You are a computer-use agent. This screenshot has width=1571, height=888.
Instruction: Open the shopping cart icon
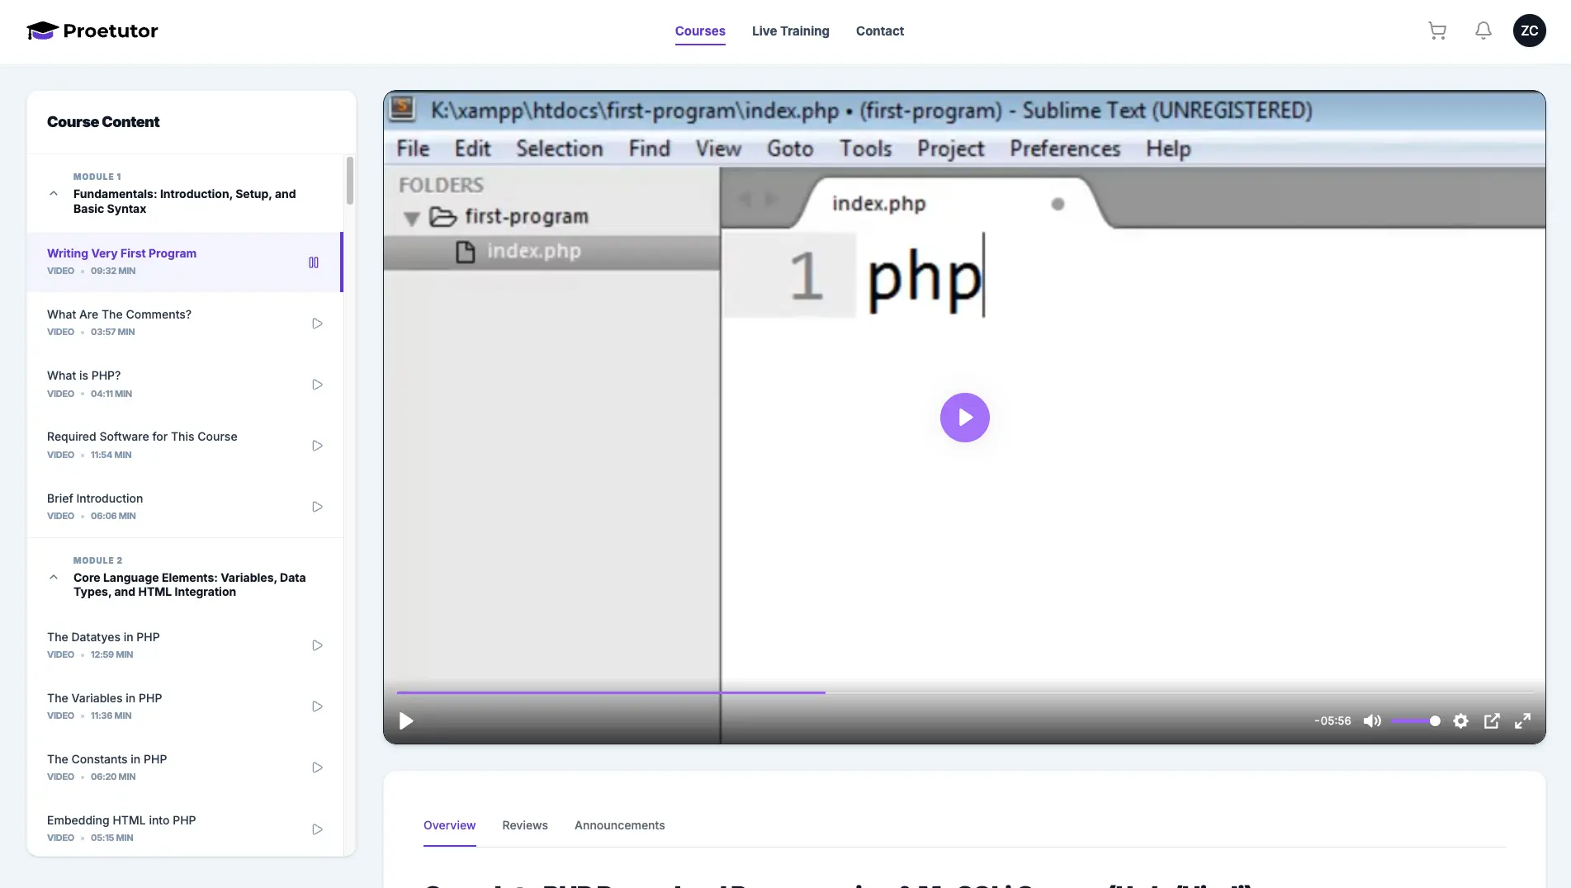point(1437,31)
